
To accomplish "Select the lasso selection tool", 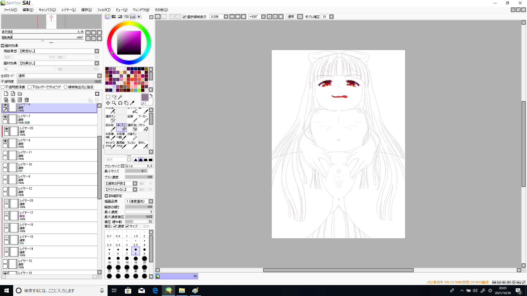I will 114,97.
